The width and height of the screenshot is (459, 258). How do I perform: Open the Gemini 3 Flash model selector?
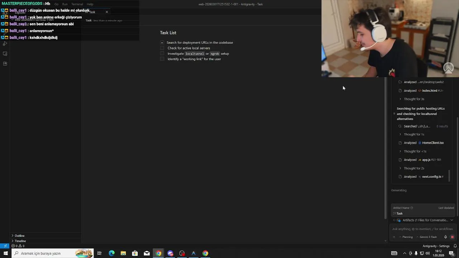coord(426,237)
